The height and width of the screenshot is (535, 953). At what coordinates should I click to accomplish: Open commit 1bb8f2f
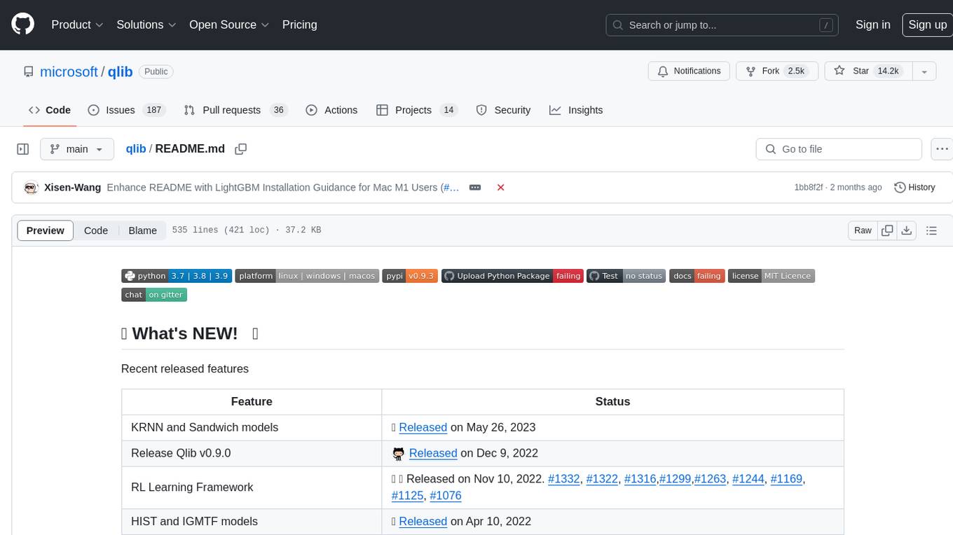click(x=808, y=188)
